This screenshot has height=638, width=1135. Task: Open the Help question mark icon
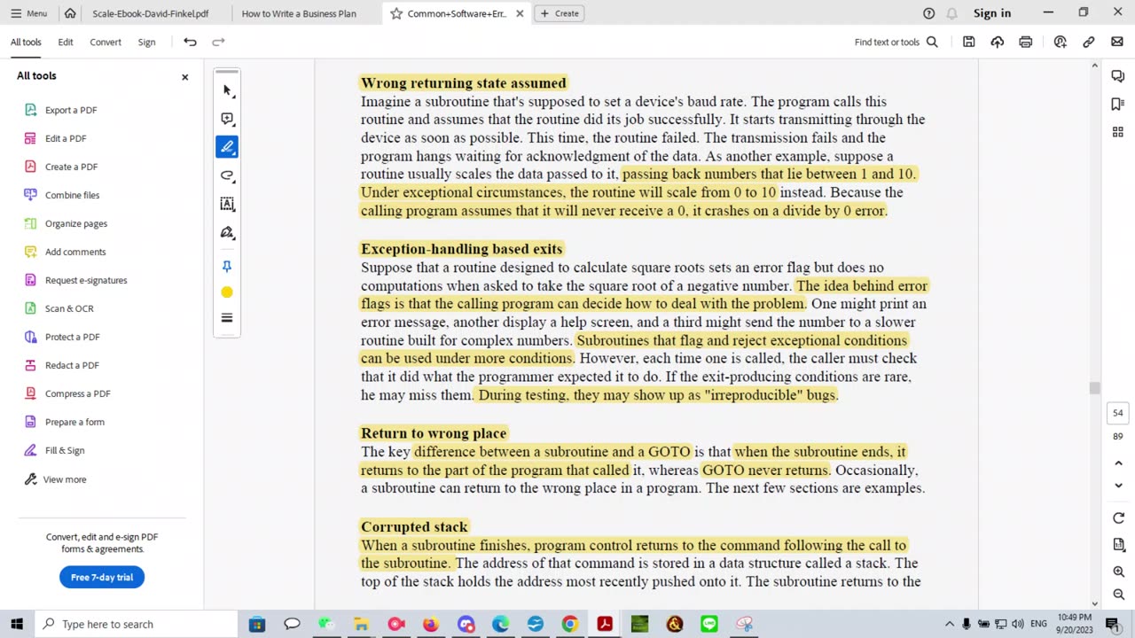928,13
